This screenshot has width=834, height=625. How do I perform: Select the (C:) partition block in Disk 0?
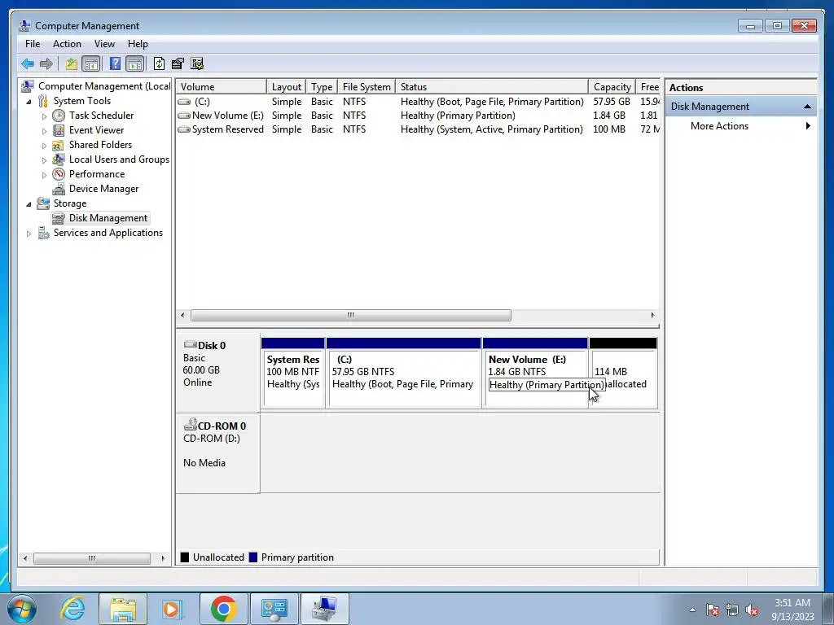404,373
